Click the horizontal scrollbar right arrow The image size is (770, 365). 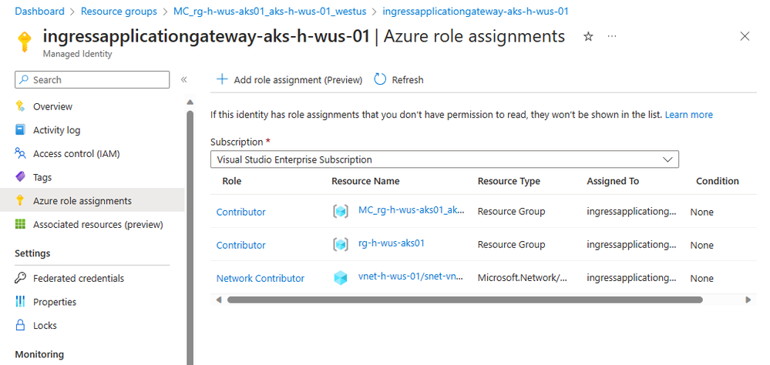[748, 300]
